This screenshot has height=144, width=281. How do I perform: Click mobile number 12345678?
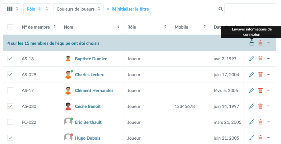[x=185, y=106]
